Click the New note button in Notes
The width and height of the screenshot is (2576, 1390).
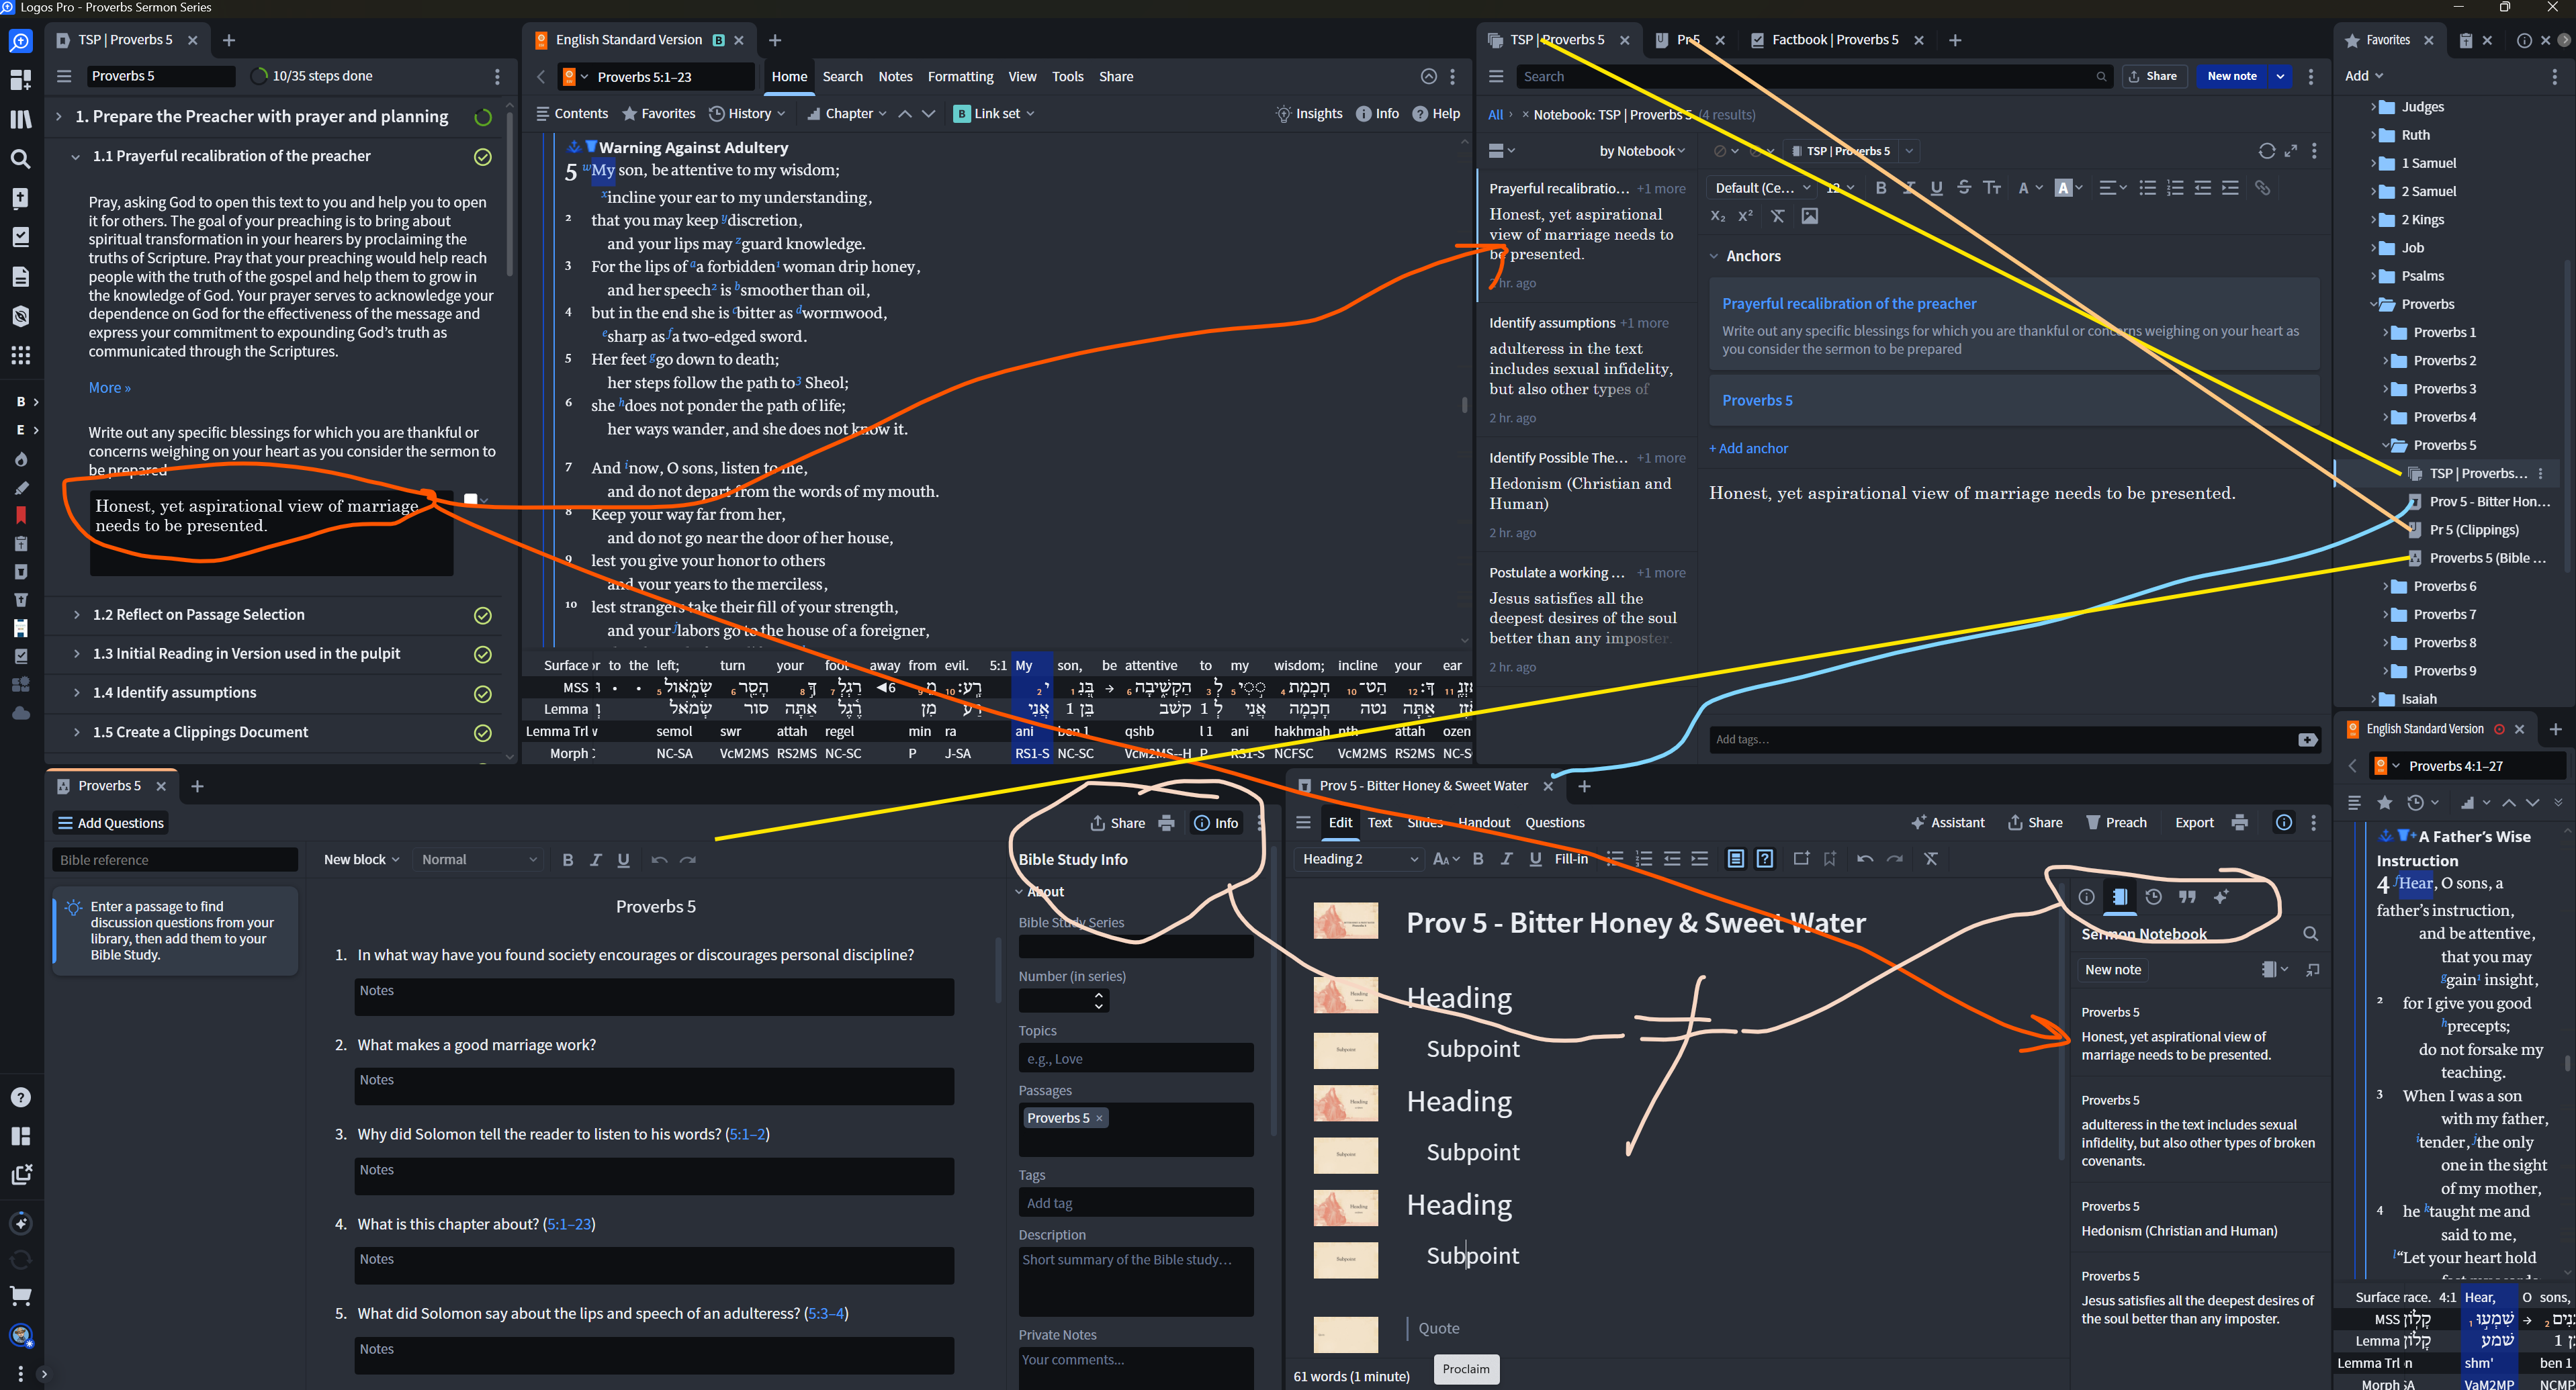(2231, 76)
